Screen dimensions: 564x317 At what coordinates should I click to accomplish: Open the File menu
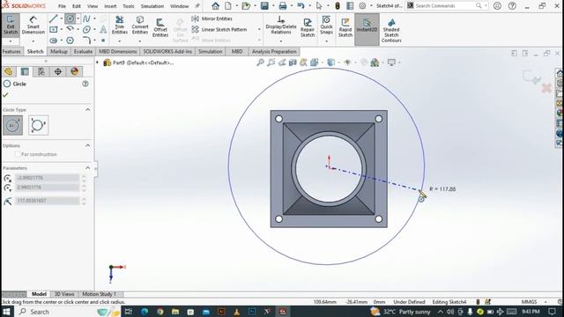click(x=62, y=6)
